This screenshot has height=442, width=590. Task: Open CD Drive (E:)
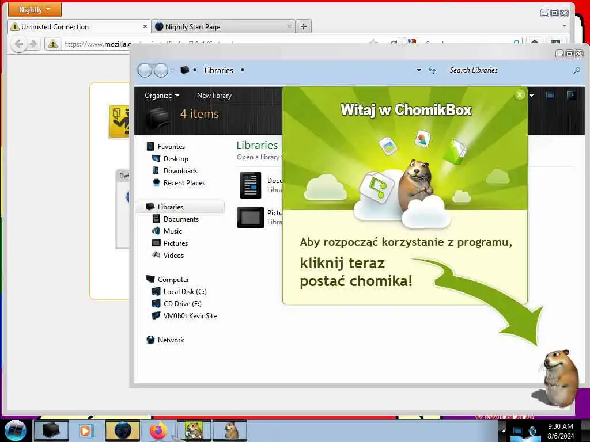[176, 304]
